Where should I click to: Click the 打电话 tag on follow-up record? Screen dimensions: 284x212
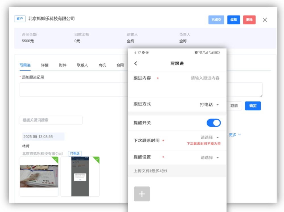pos(75,153)
